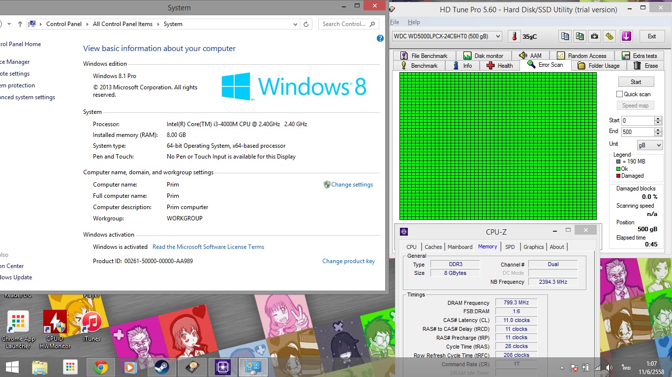Switch to the Health tab
Screen dimensions: 672x377
[500, 66]
